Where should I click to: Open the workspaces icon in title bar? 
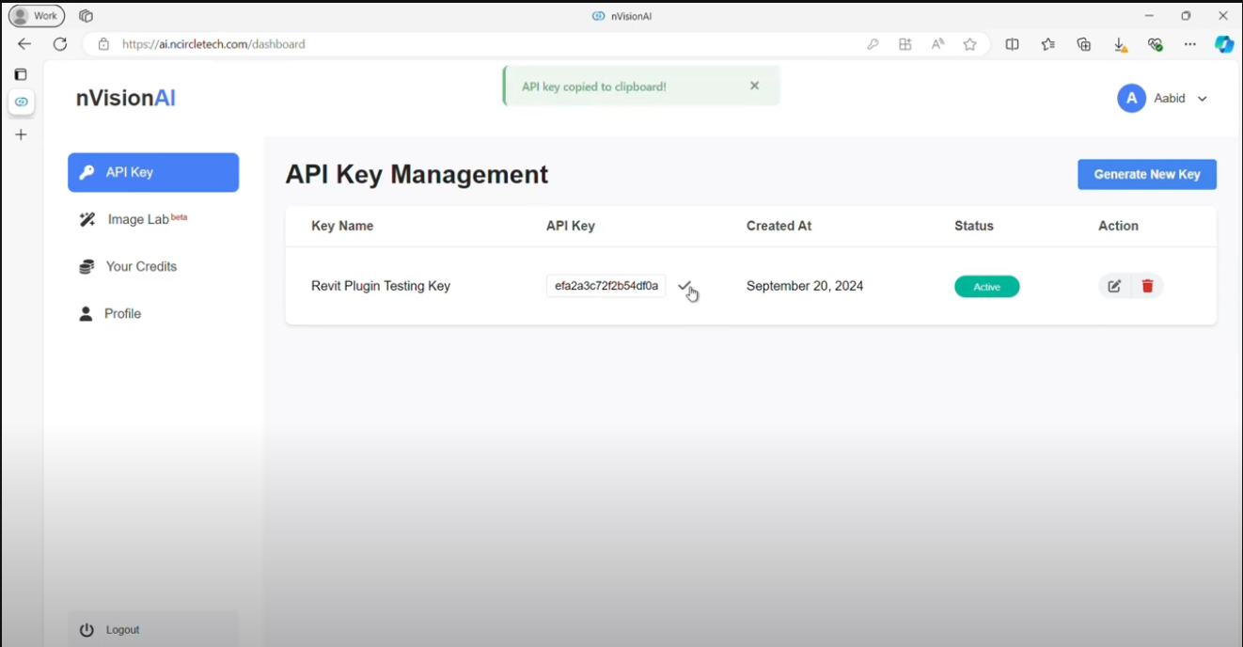pos(86,16)
